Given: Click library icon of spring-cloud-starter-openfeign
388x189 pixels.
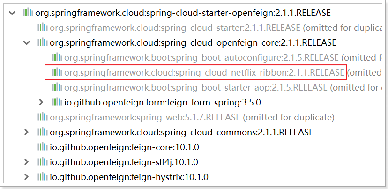Looking at the screenshot, I should pos(28,13).
